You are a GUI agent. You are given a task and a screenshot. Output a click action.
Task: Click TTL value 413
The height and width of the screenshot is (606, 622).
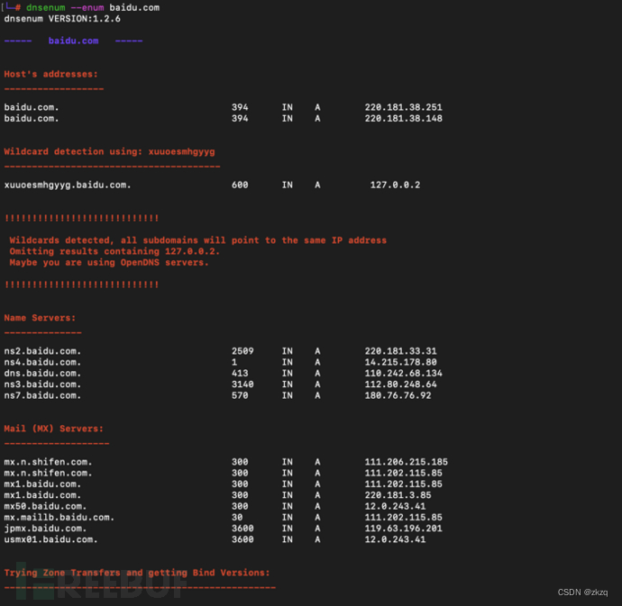tap(240, 374)
